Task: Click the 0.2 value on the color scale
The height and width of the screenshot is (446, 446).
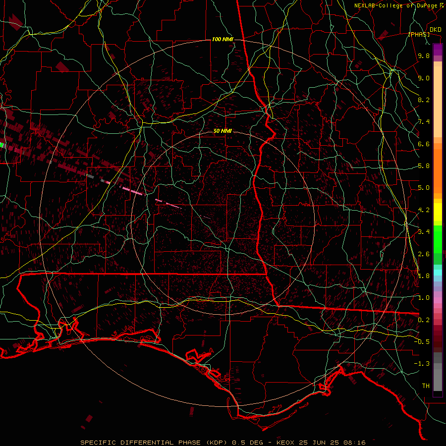Action: 424,320
